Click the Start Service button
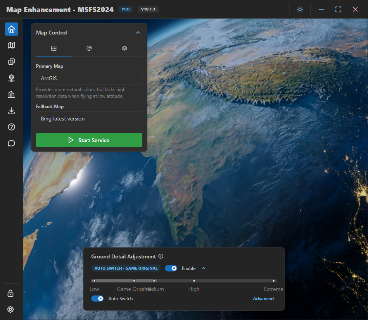The width and height of the screenshot is (368, 320). pyautogui.click(x=89, y=140)
